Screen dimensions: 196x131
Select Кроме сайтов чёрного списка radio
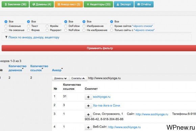(112, 26)
